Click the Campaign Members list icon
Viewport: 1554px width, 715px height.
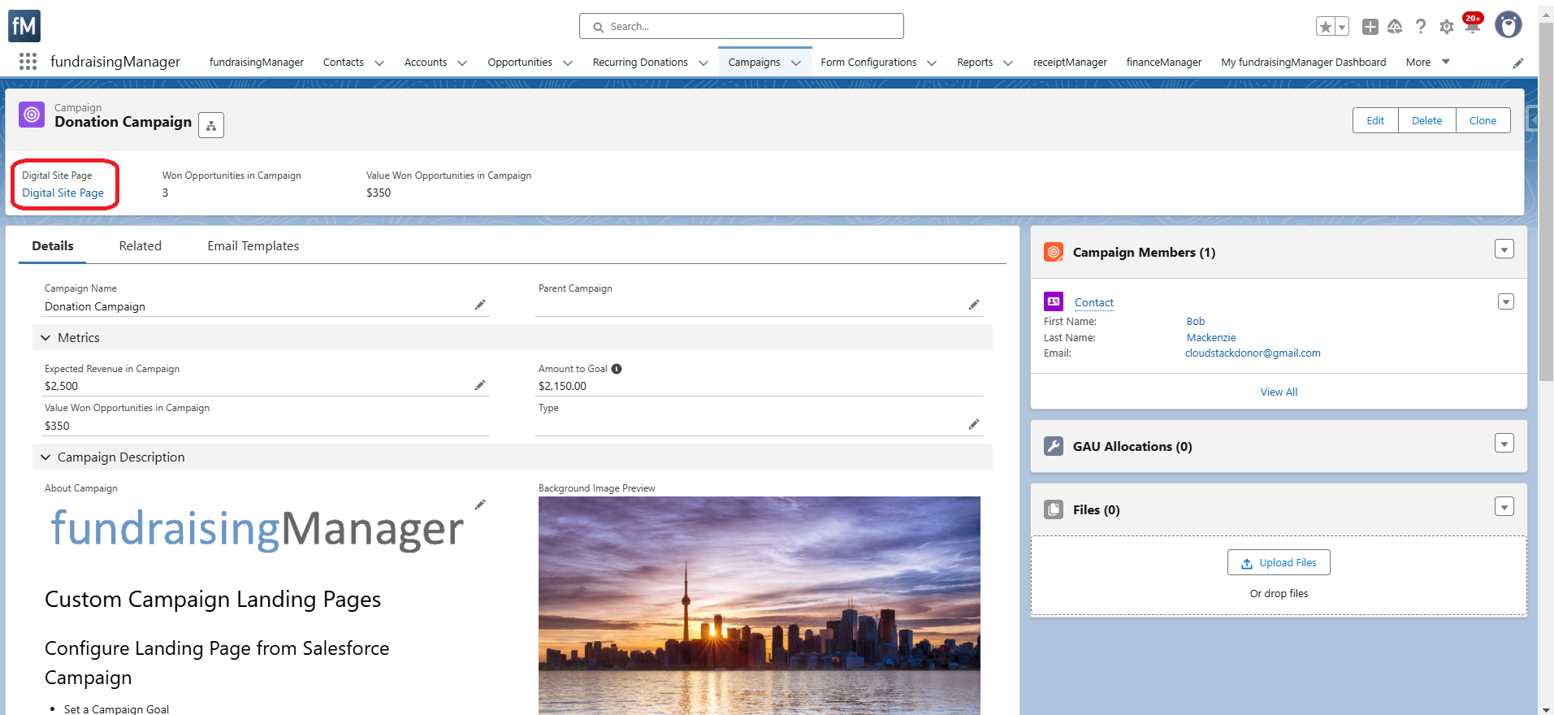click(1054, 252)
